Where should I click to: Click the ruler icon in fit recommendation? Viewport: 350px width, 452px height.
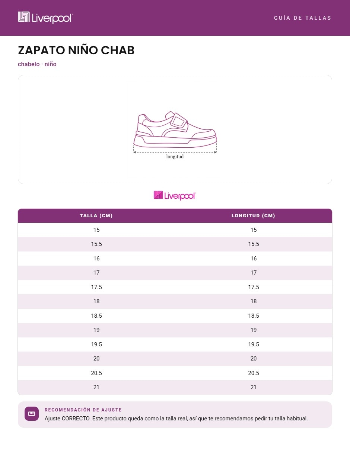click(x=32, y=414)
